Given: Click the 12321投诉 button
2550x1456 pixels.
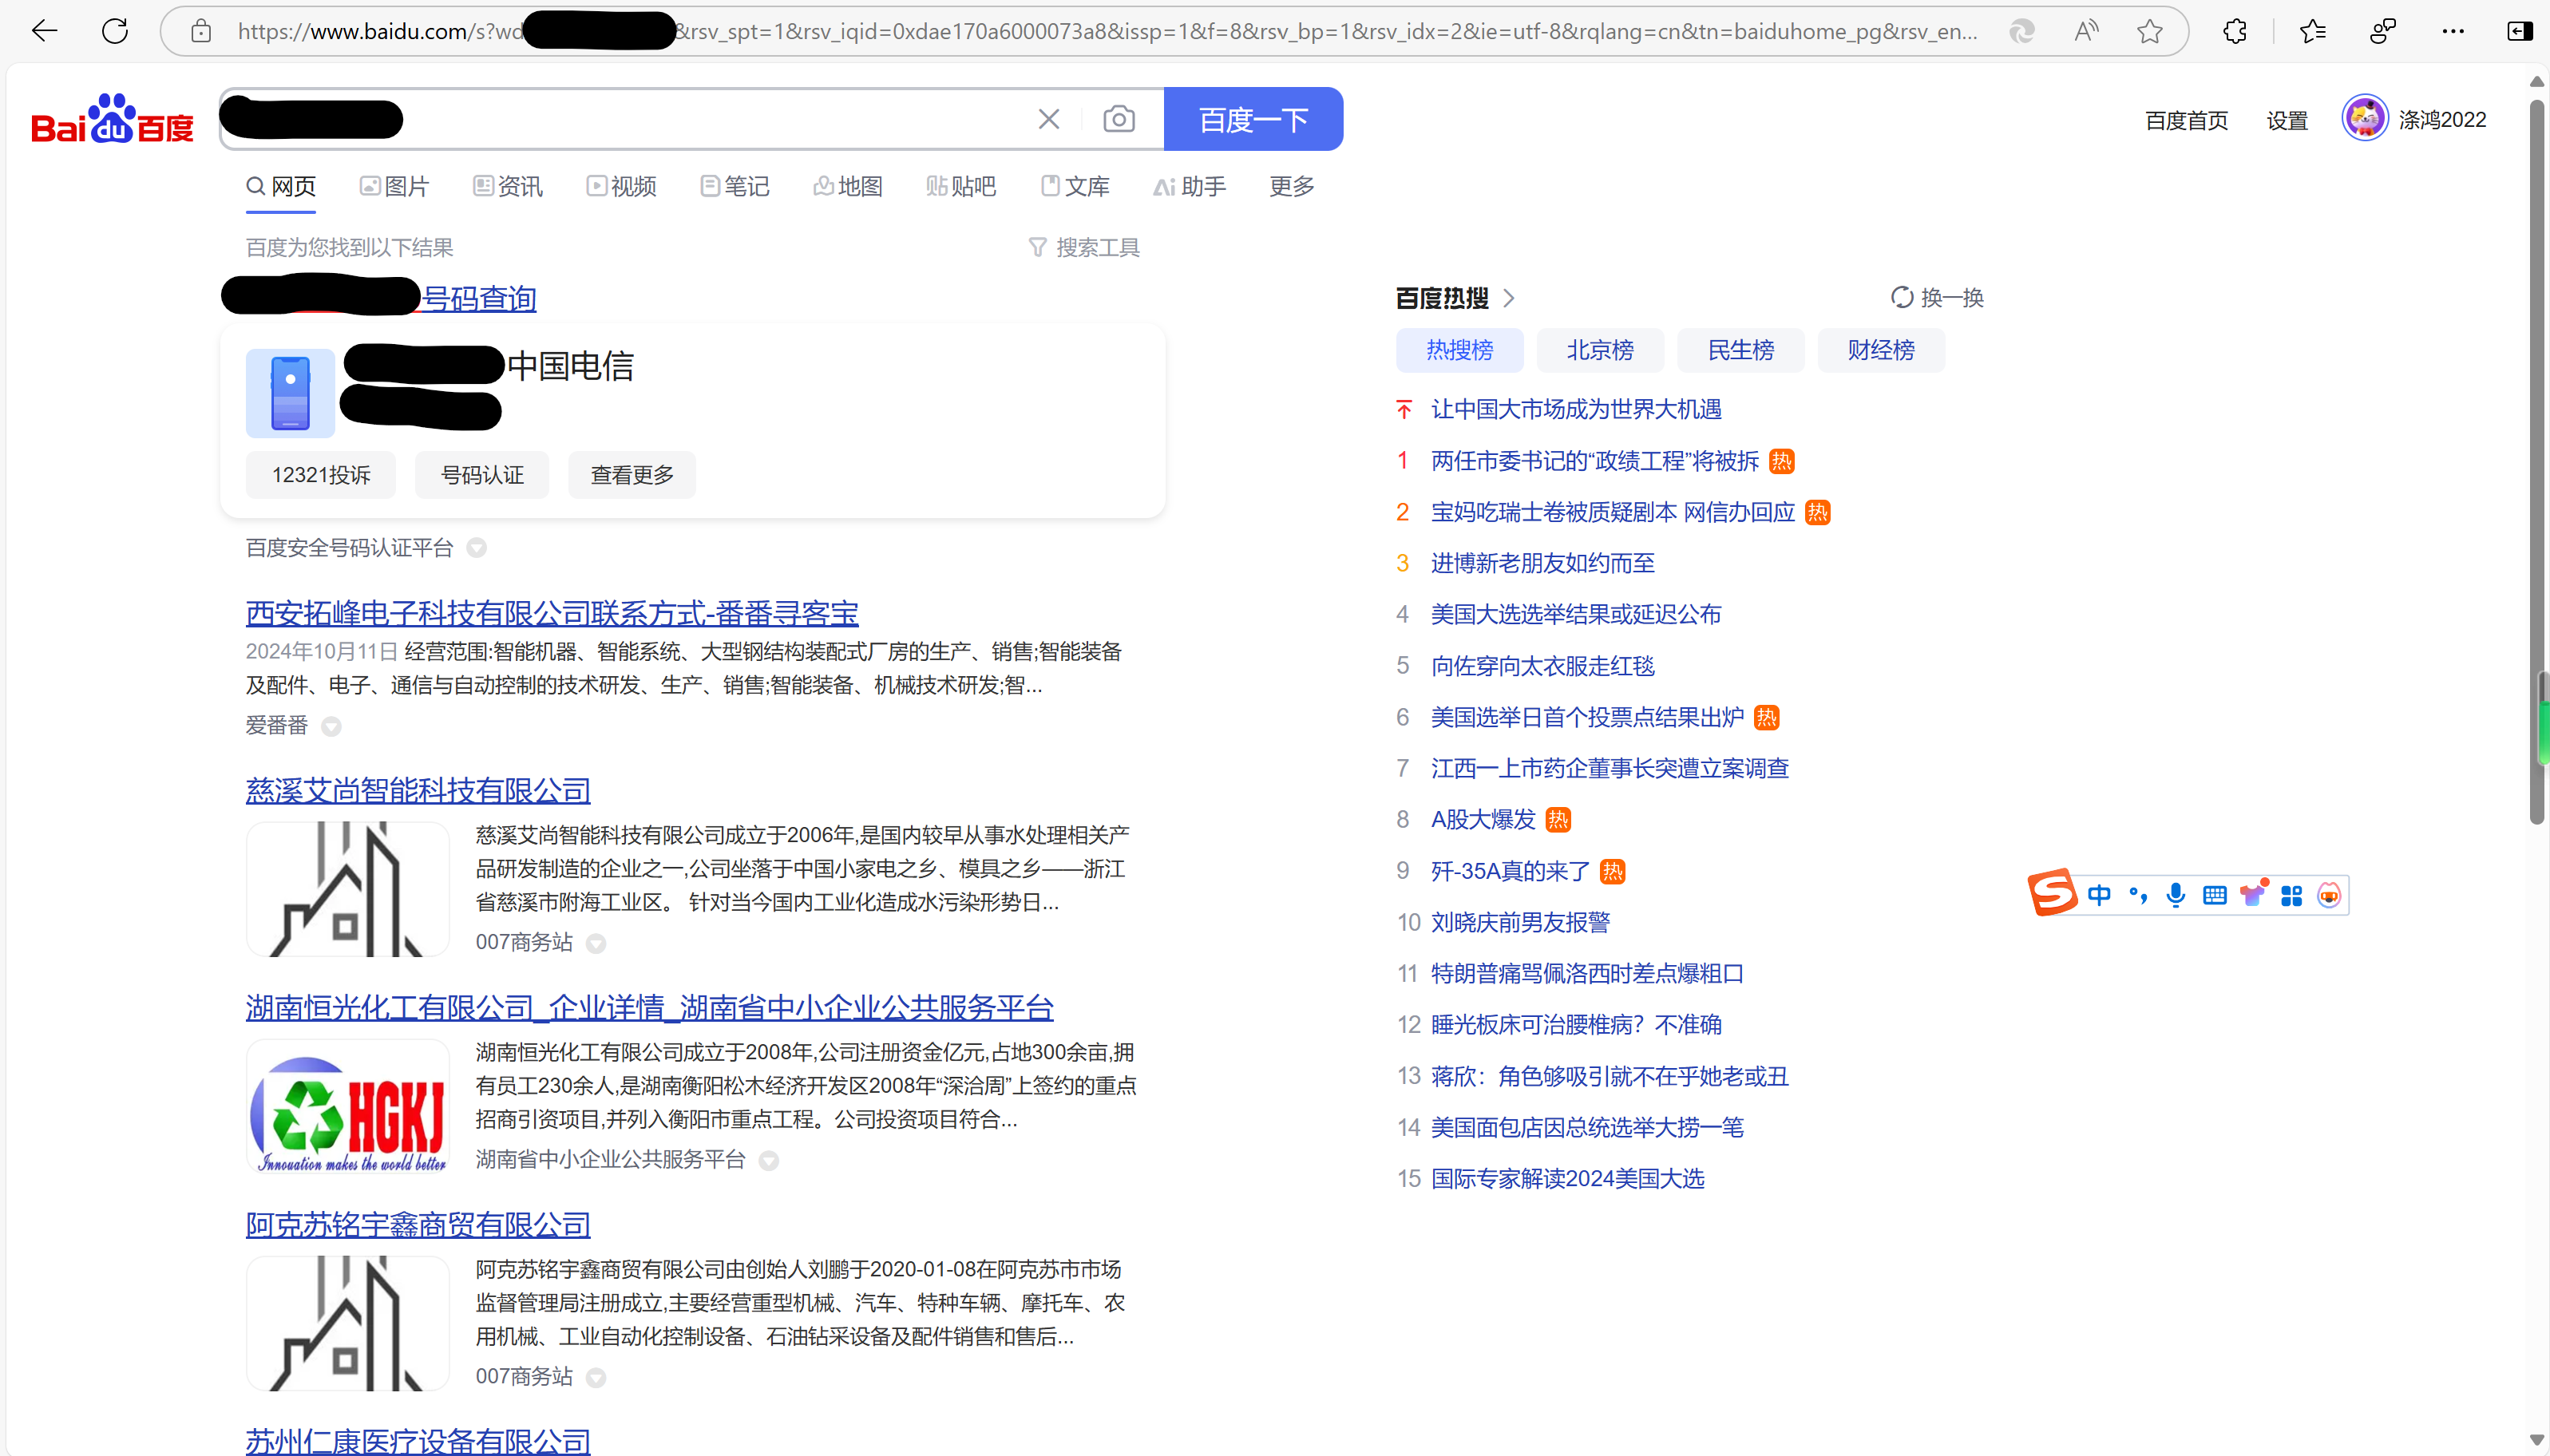Looking at the screenshot, I should pyautogui.click(x=321, y=474).
